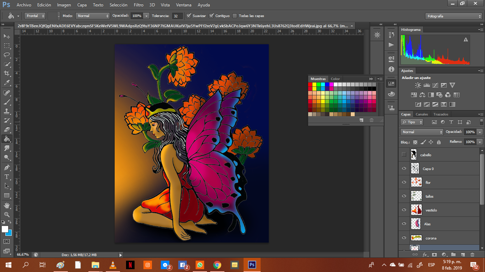Select the Pen tool
The width and height of the screenshot is (485, 272).
[x=7, y=167]
